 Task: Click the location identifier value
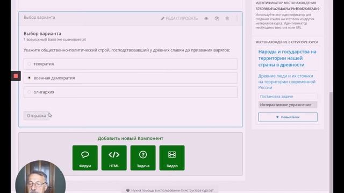288,9
